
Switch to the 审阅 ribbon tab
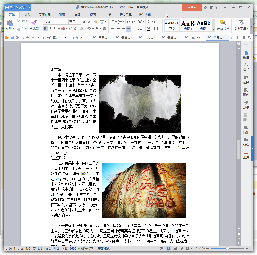click(x=77, y=15)
